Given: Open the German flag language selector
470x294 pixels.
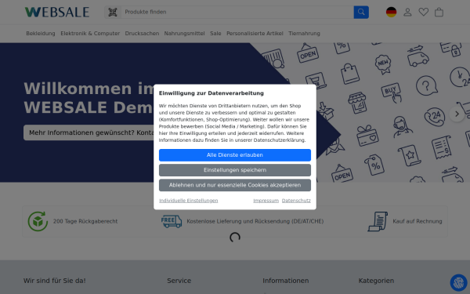Looking at the screenshot, I should 391,12.
